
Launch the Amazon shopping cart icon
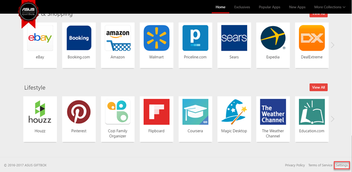(x=118, y=38)
